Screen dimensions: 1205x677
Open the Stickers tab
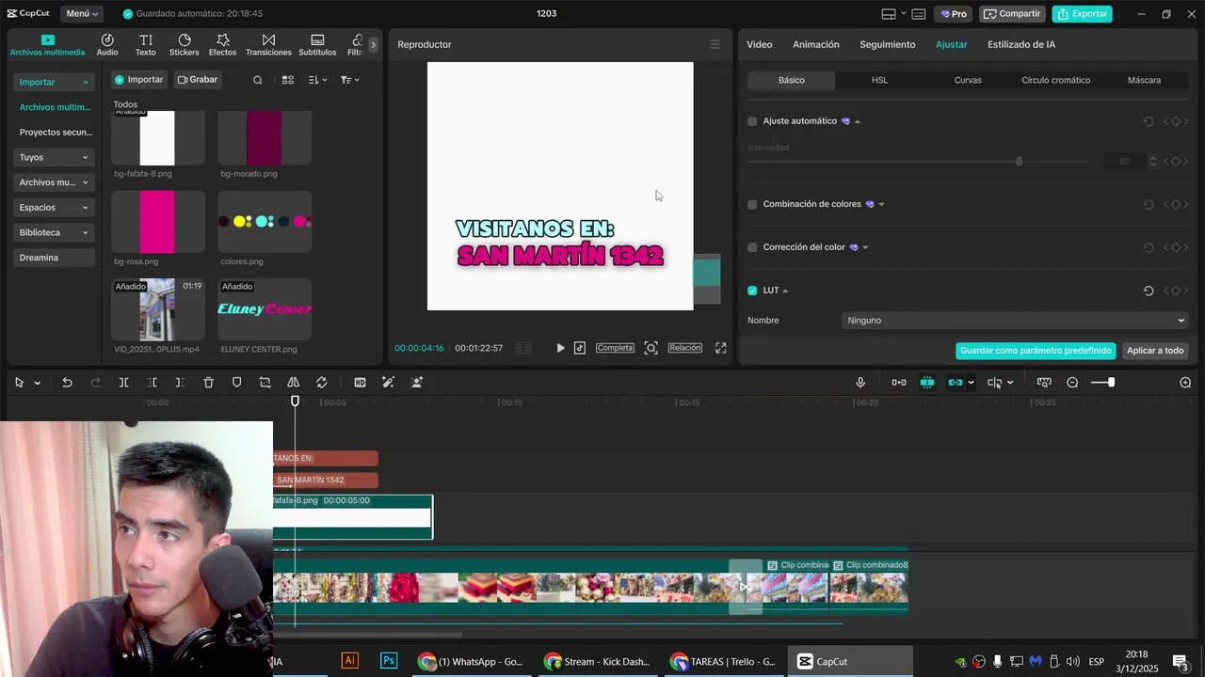coord(184,44)
